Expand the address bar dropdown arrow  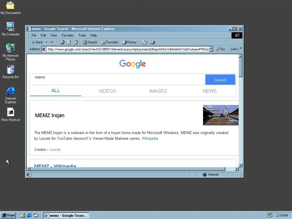click(211, 49)
